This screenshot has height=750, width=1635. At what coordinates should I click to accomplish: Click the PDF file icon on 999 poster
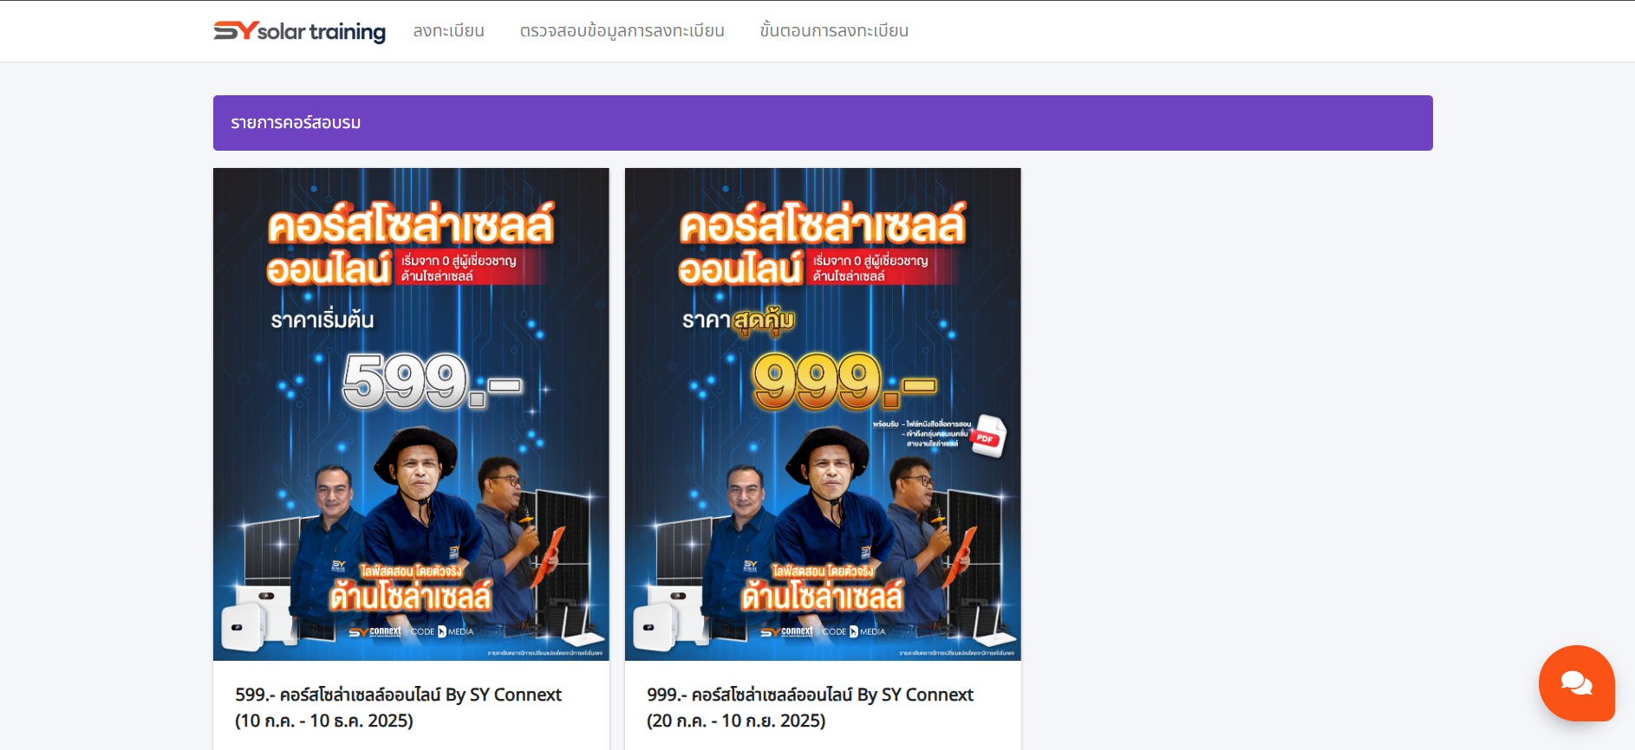tap(987, 435)
